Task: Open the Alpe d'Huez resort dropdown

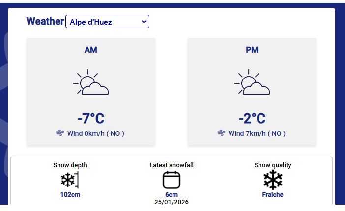Action: (107, 22)
